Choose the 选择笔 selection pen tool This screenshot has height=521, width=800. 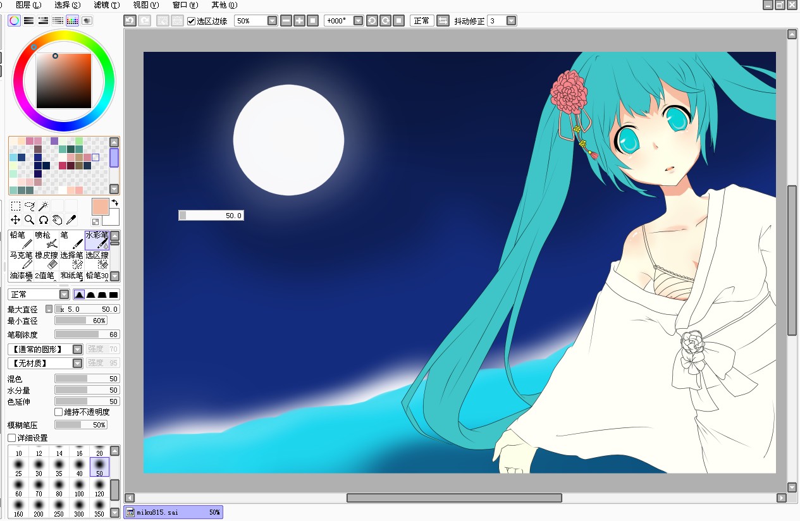click(71, 260)
